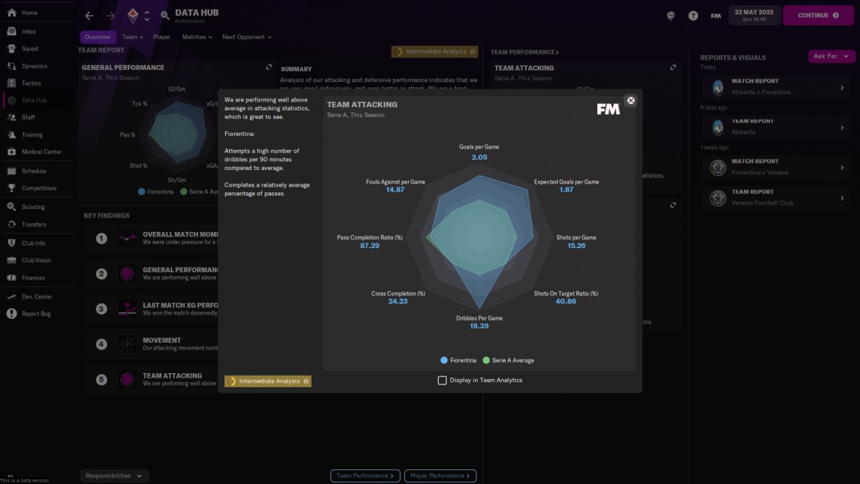
Task: Open the Last Match xG Performance finding
Action: (151, 309)
